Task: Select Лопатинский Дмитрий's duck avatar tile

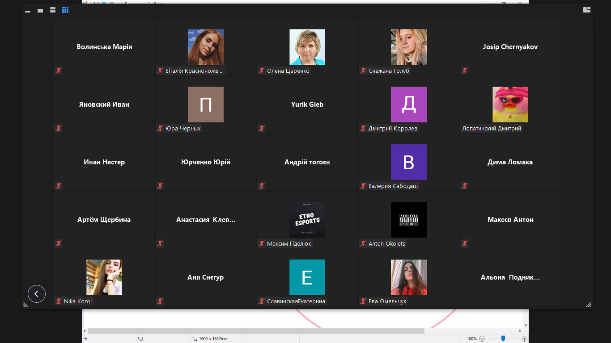Action: click(510, 105)
